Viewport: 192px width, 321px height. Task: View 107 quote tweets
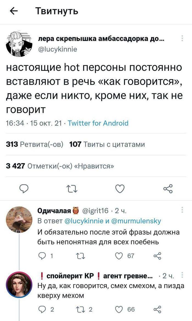point(107,144)
